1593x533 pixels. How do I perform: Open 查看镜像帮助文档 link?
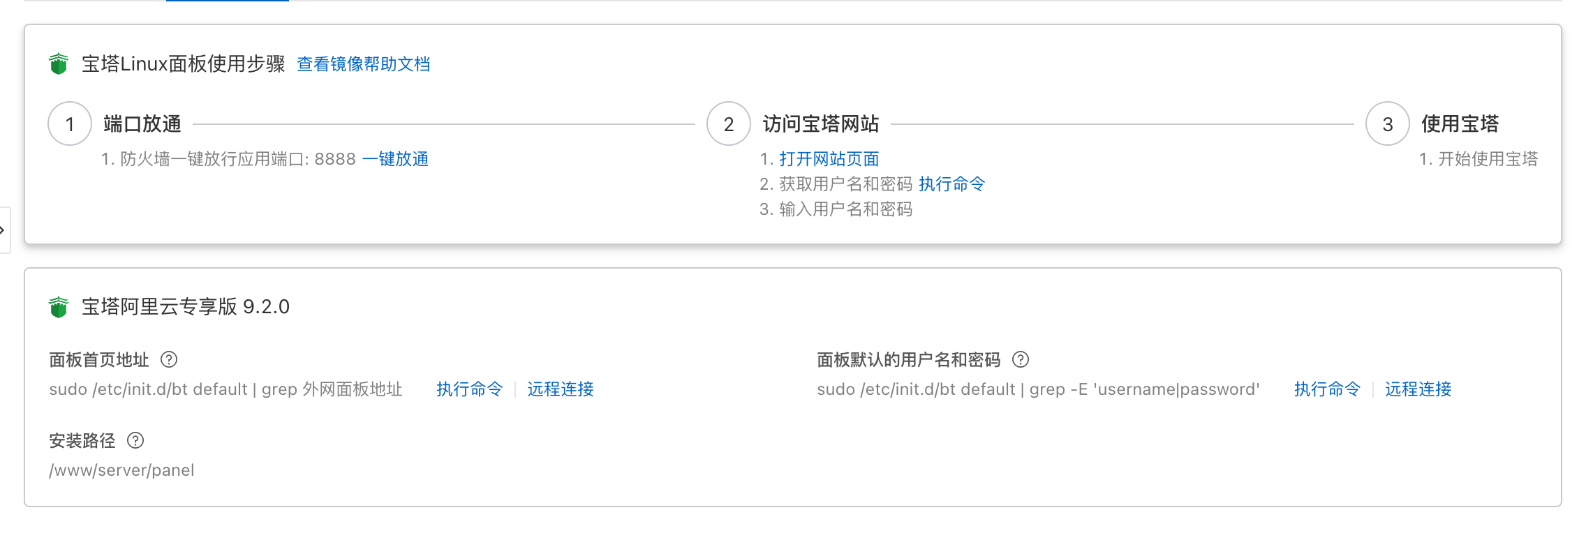click(x=363, y=64)
